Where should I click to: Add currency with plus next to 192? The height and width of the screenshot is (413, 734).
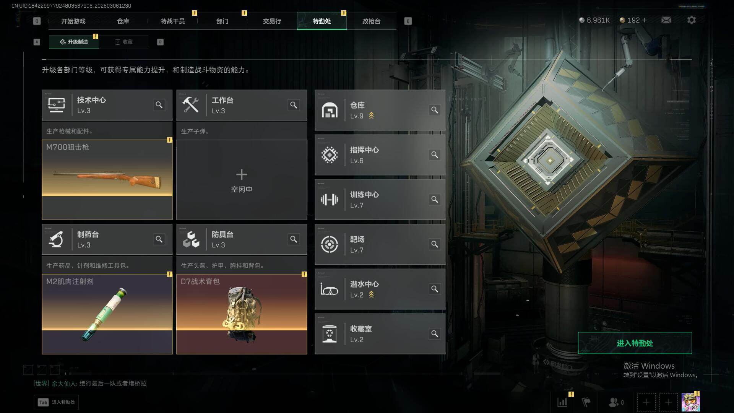(645, 20)
